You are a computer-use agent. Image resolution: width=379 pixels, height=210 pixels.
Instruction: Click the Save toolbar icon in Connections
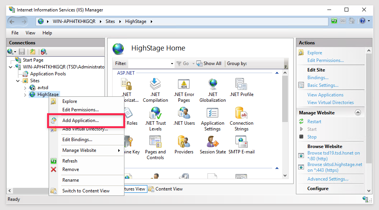[22, 52]
